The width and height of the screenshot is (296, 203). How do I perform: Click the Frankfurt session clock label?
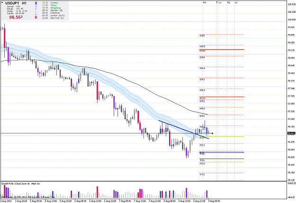click(55, 13)
